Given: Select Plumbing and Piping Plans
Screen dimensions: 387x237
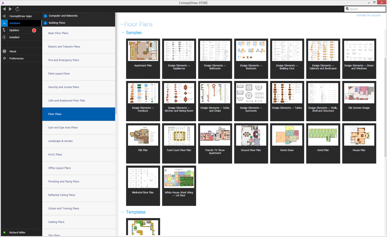Looking at the screenshot, I should (79, 181).
